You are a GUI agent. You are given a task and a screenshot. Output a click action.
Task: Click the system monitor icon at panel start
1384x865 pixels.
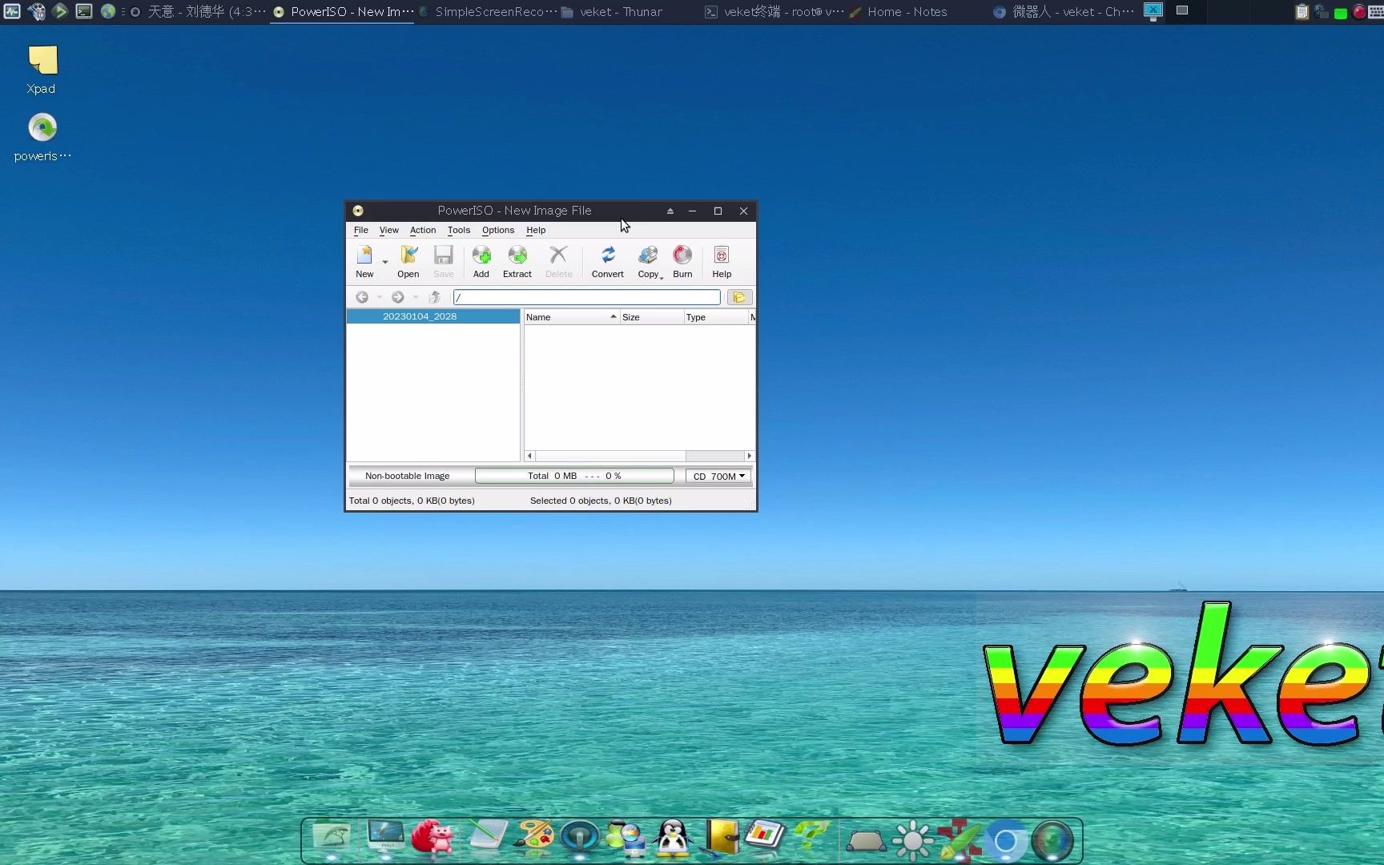point(12,11)
